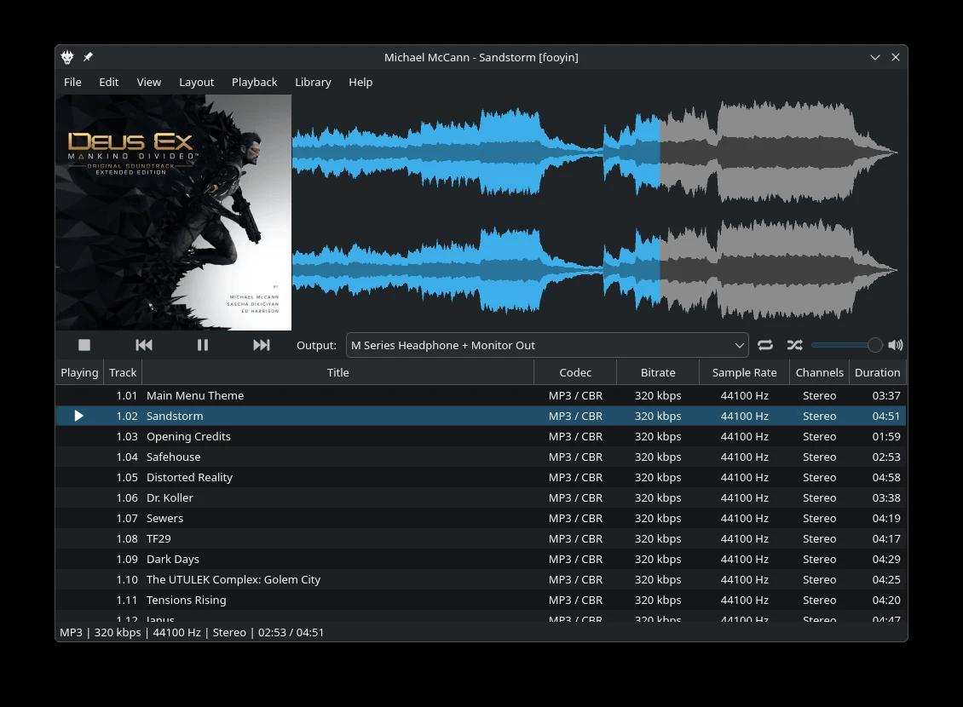Viewport: 963px width, 707px height.
Task: Pin the window with the pin icon
Action: click(88, 57)
